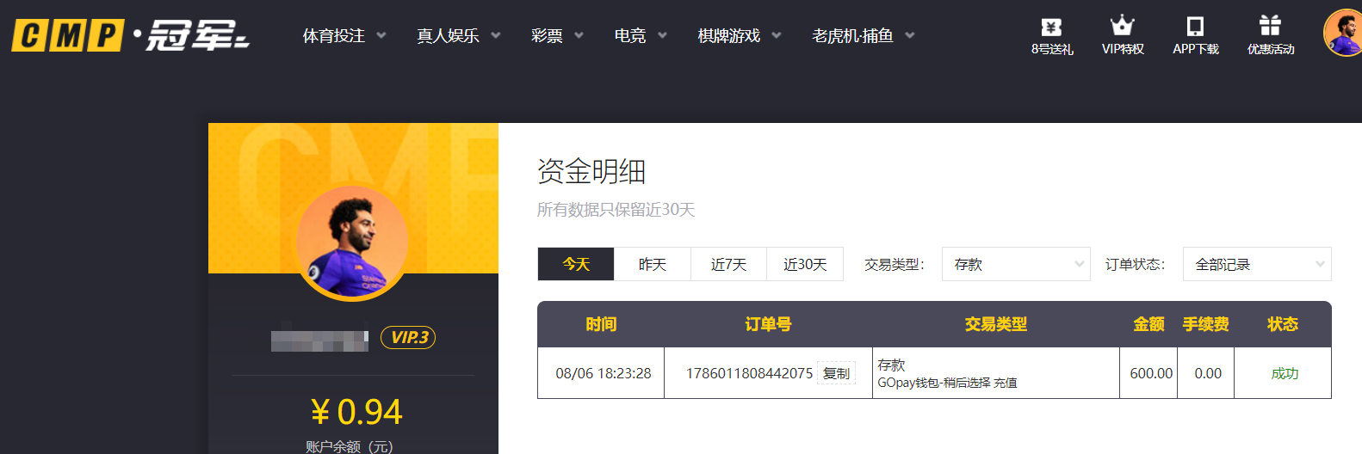Expand the 体育投注 menu
This screenshot has width=1362, height=454.
[x=344, y=35]
